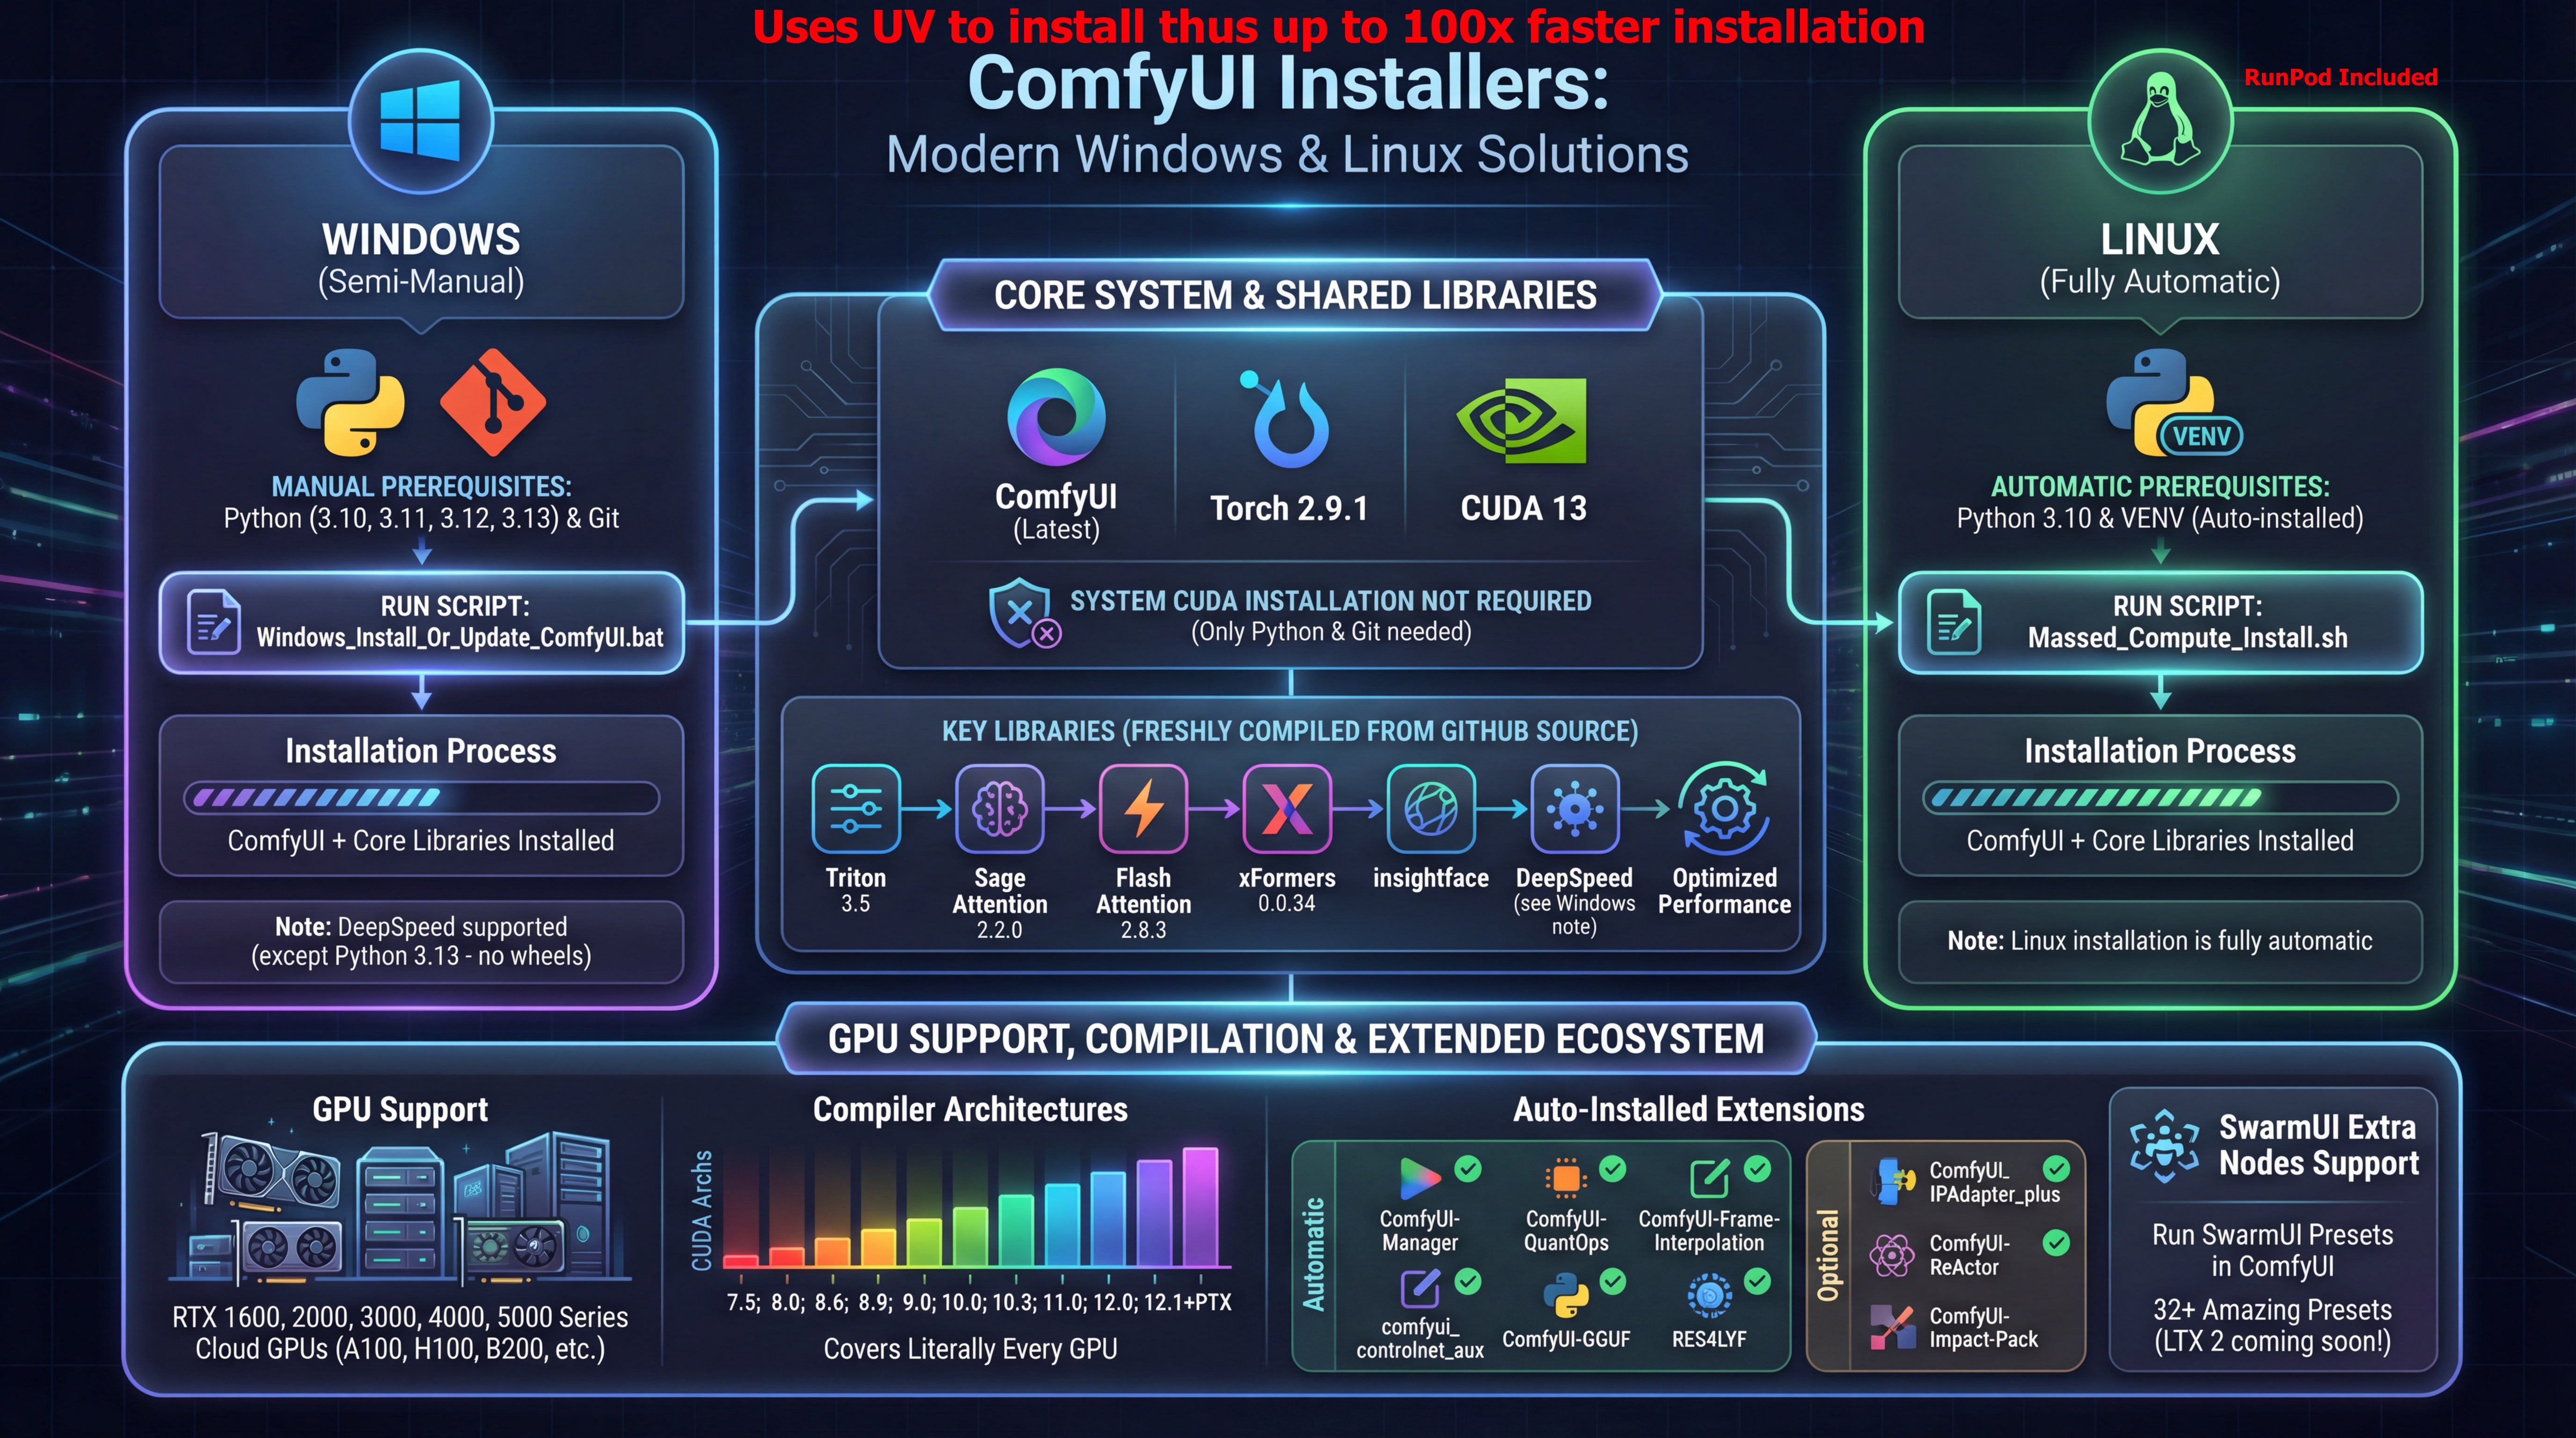Click the NVIDIA CUDA 13 logo
The width and height of the screenshot is (2576, 1438).
pos(1522,420)
